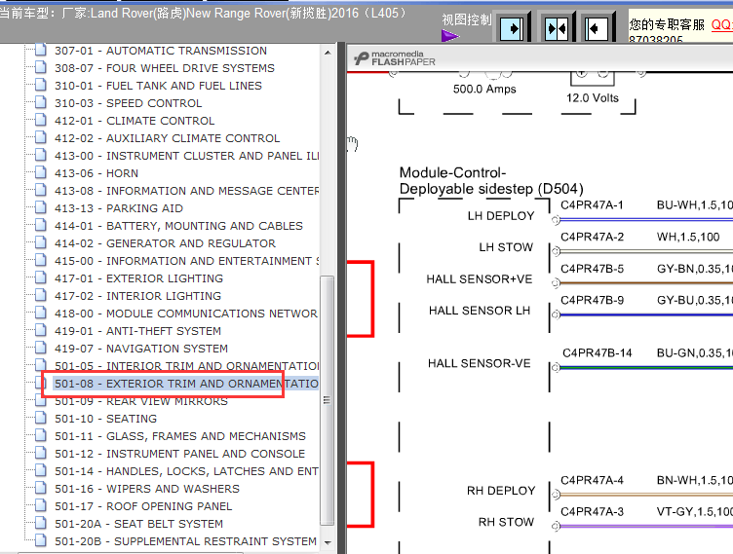The height and width of the screenshot is (554, 733).
Task: Click document icon beside 417-01 Exterior Lighting
Action: [41, 277]
